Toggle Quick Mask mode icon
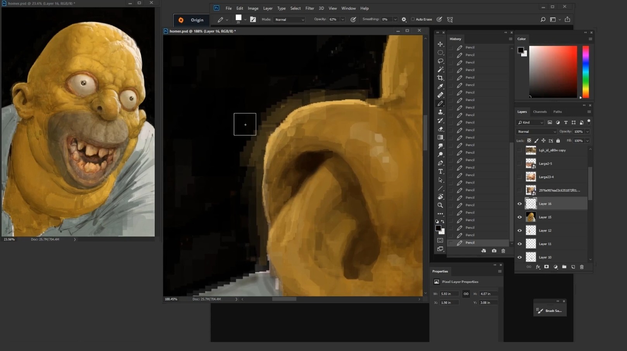 click(x=440, y=240)
